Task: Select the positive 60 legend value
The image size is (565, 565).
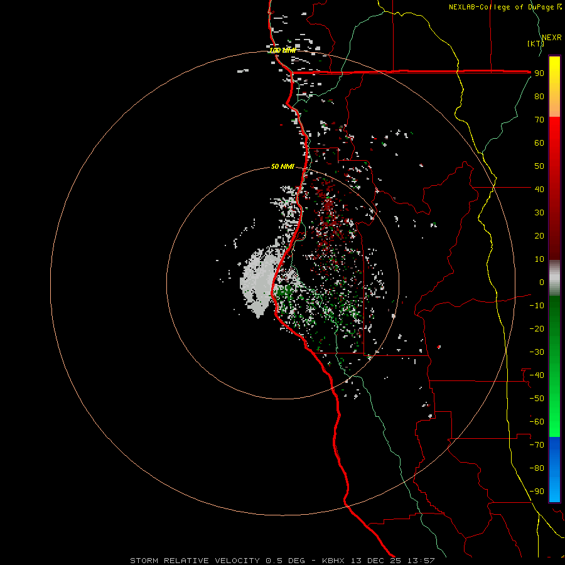Action: tap(539, 143)
